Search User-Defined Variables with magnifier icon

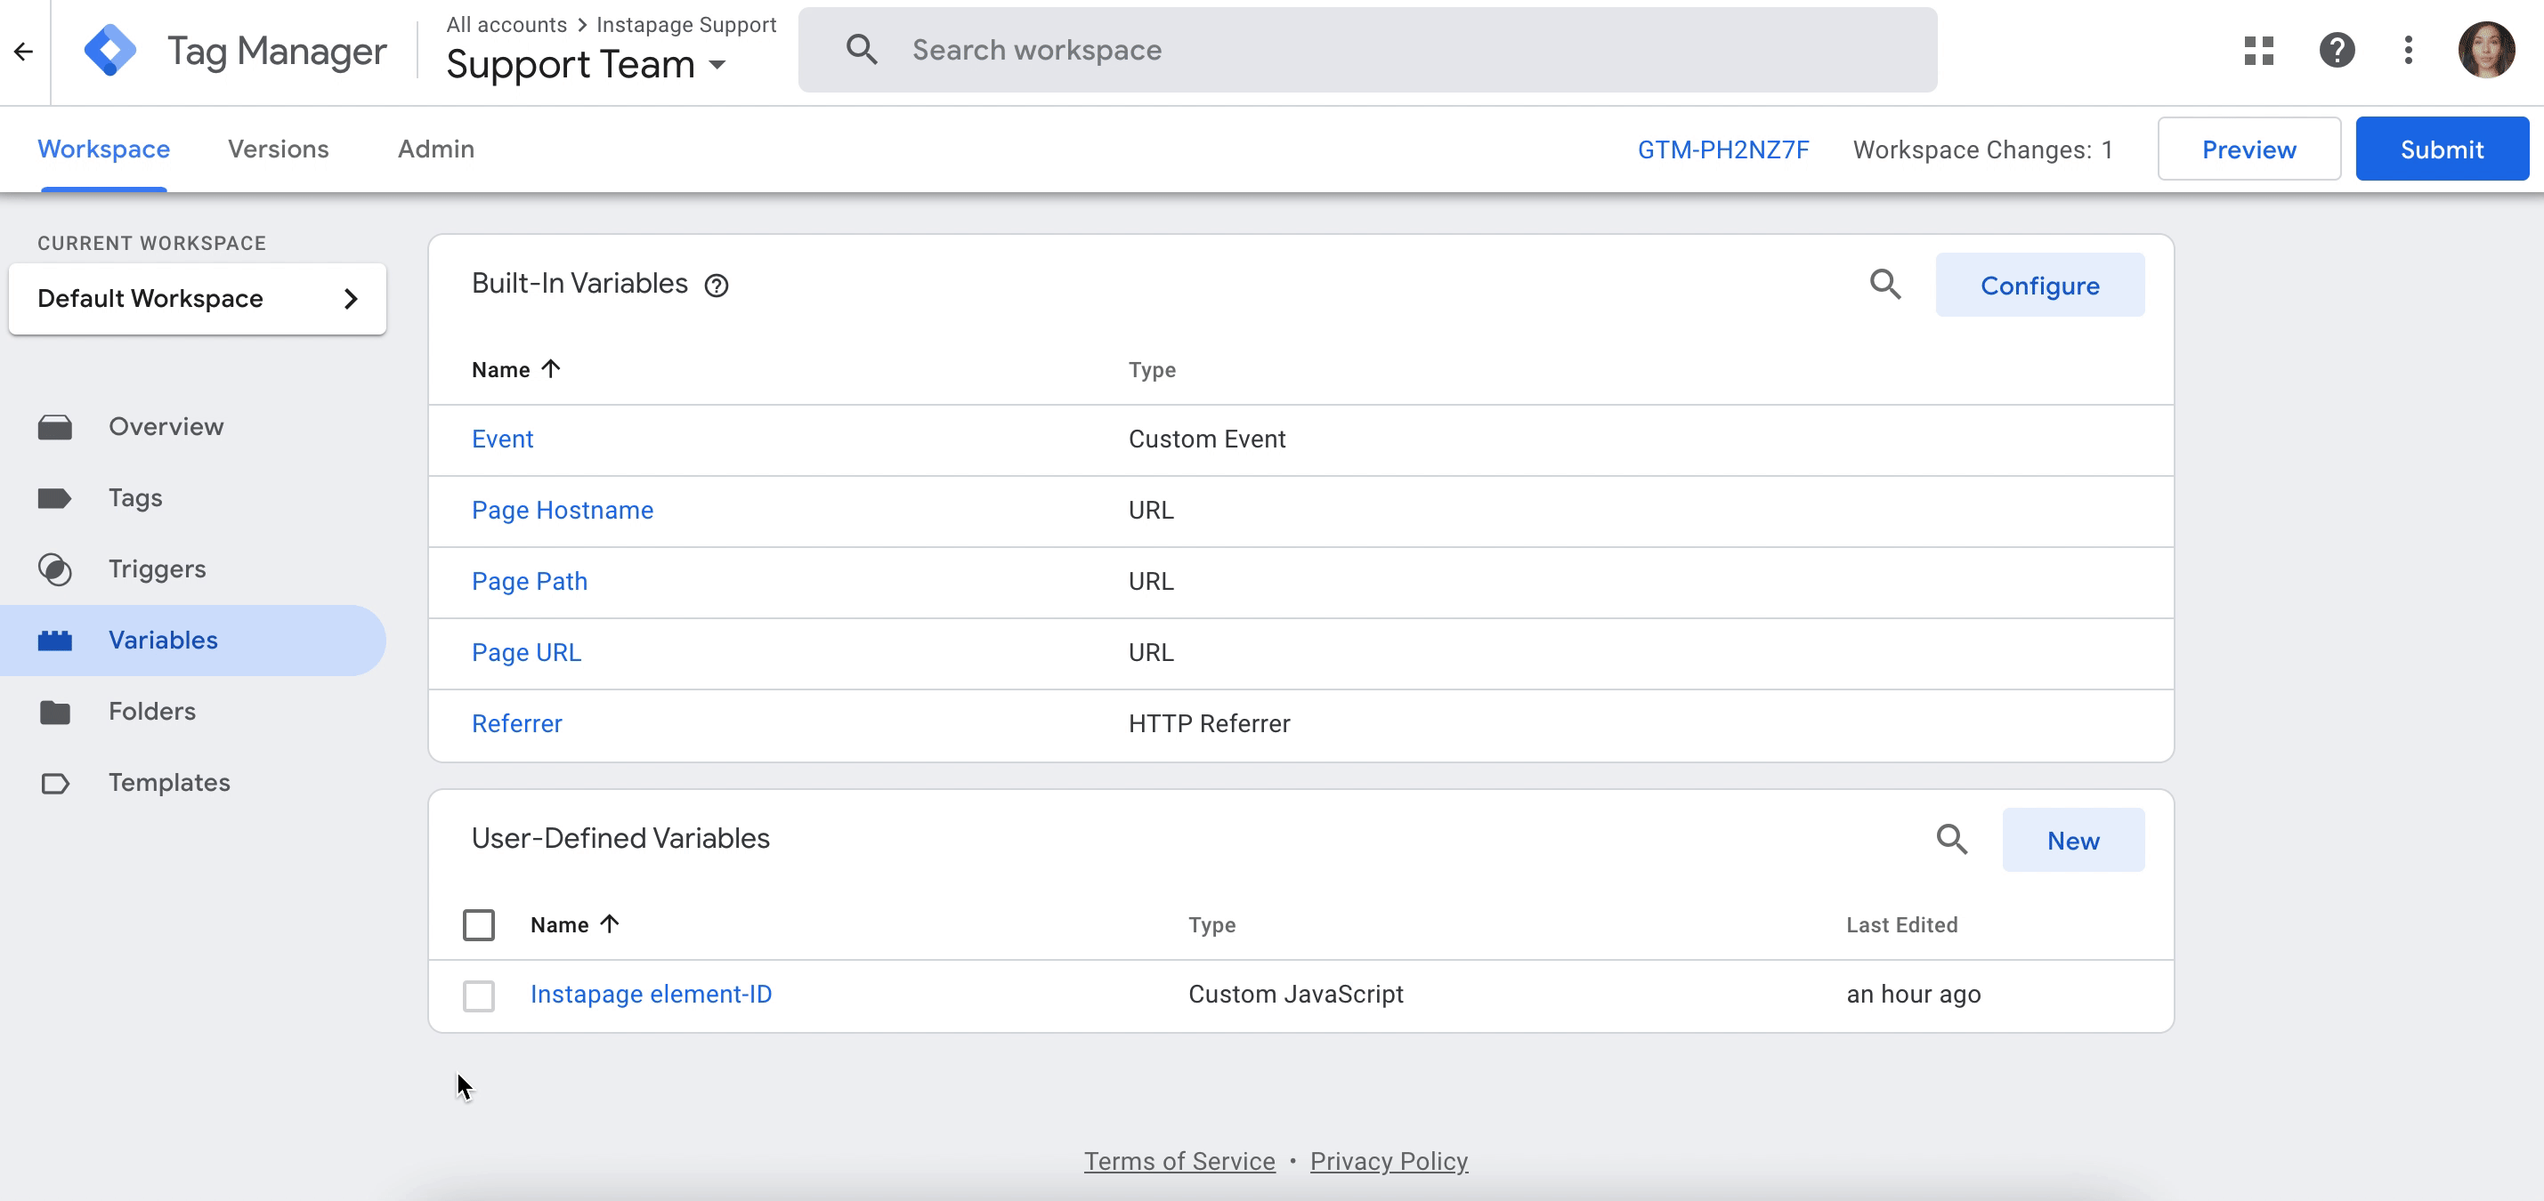click(1950, 840)
